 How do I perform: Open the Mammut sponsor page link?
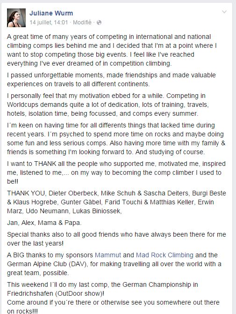pos(108,255)
